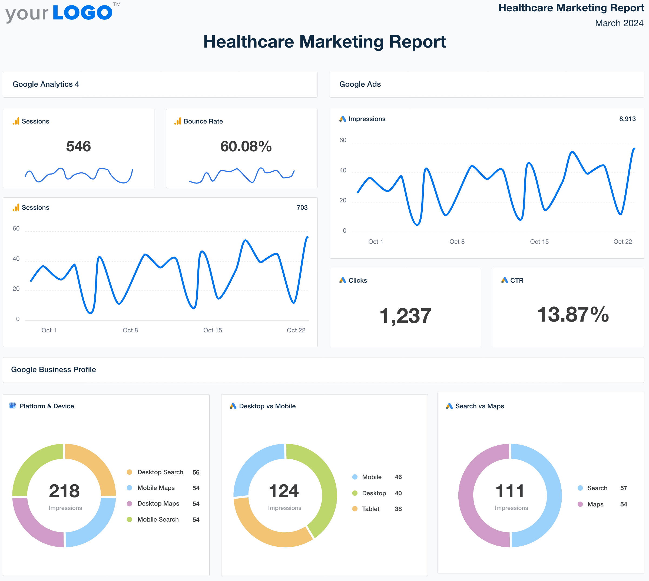
Task: Click the Google Ads icon on Impressions chart
Action: [x=342, y=119]
